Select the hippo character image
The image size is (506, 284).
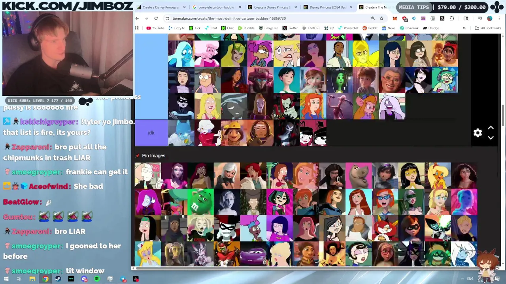coord(359,176)
